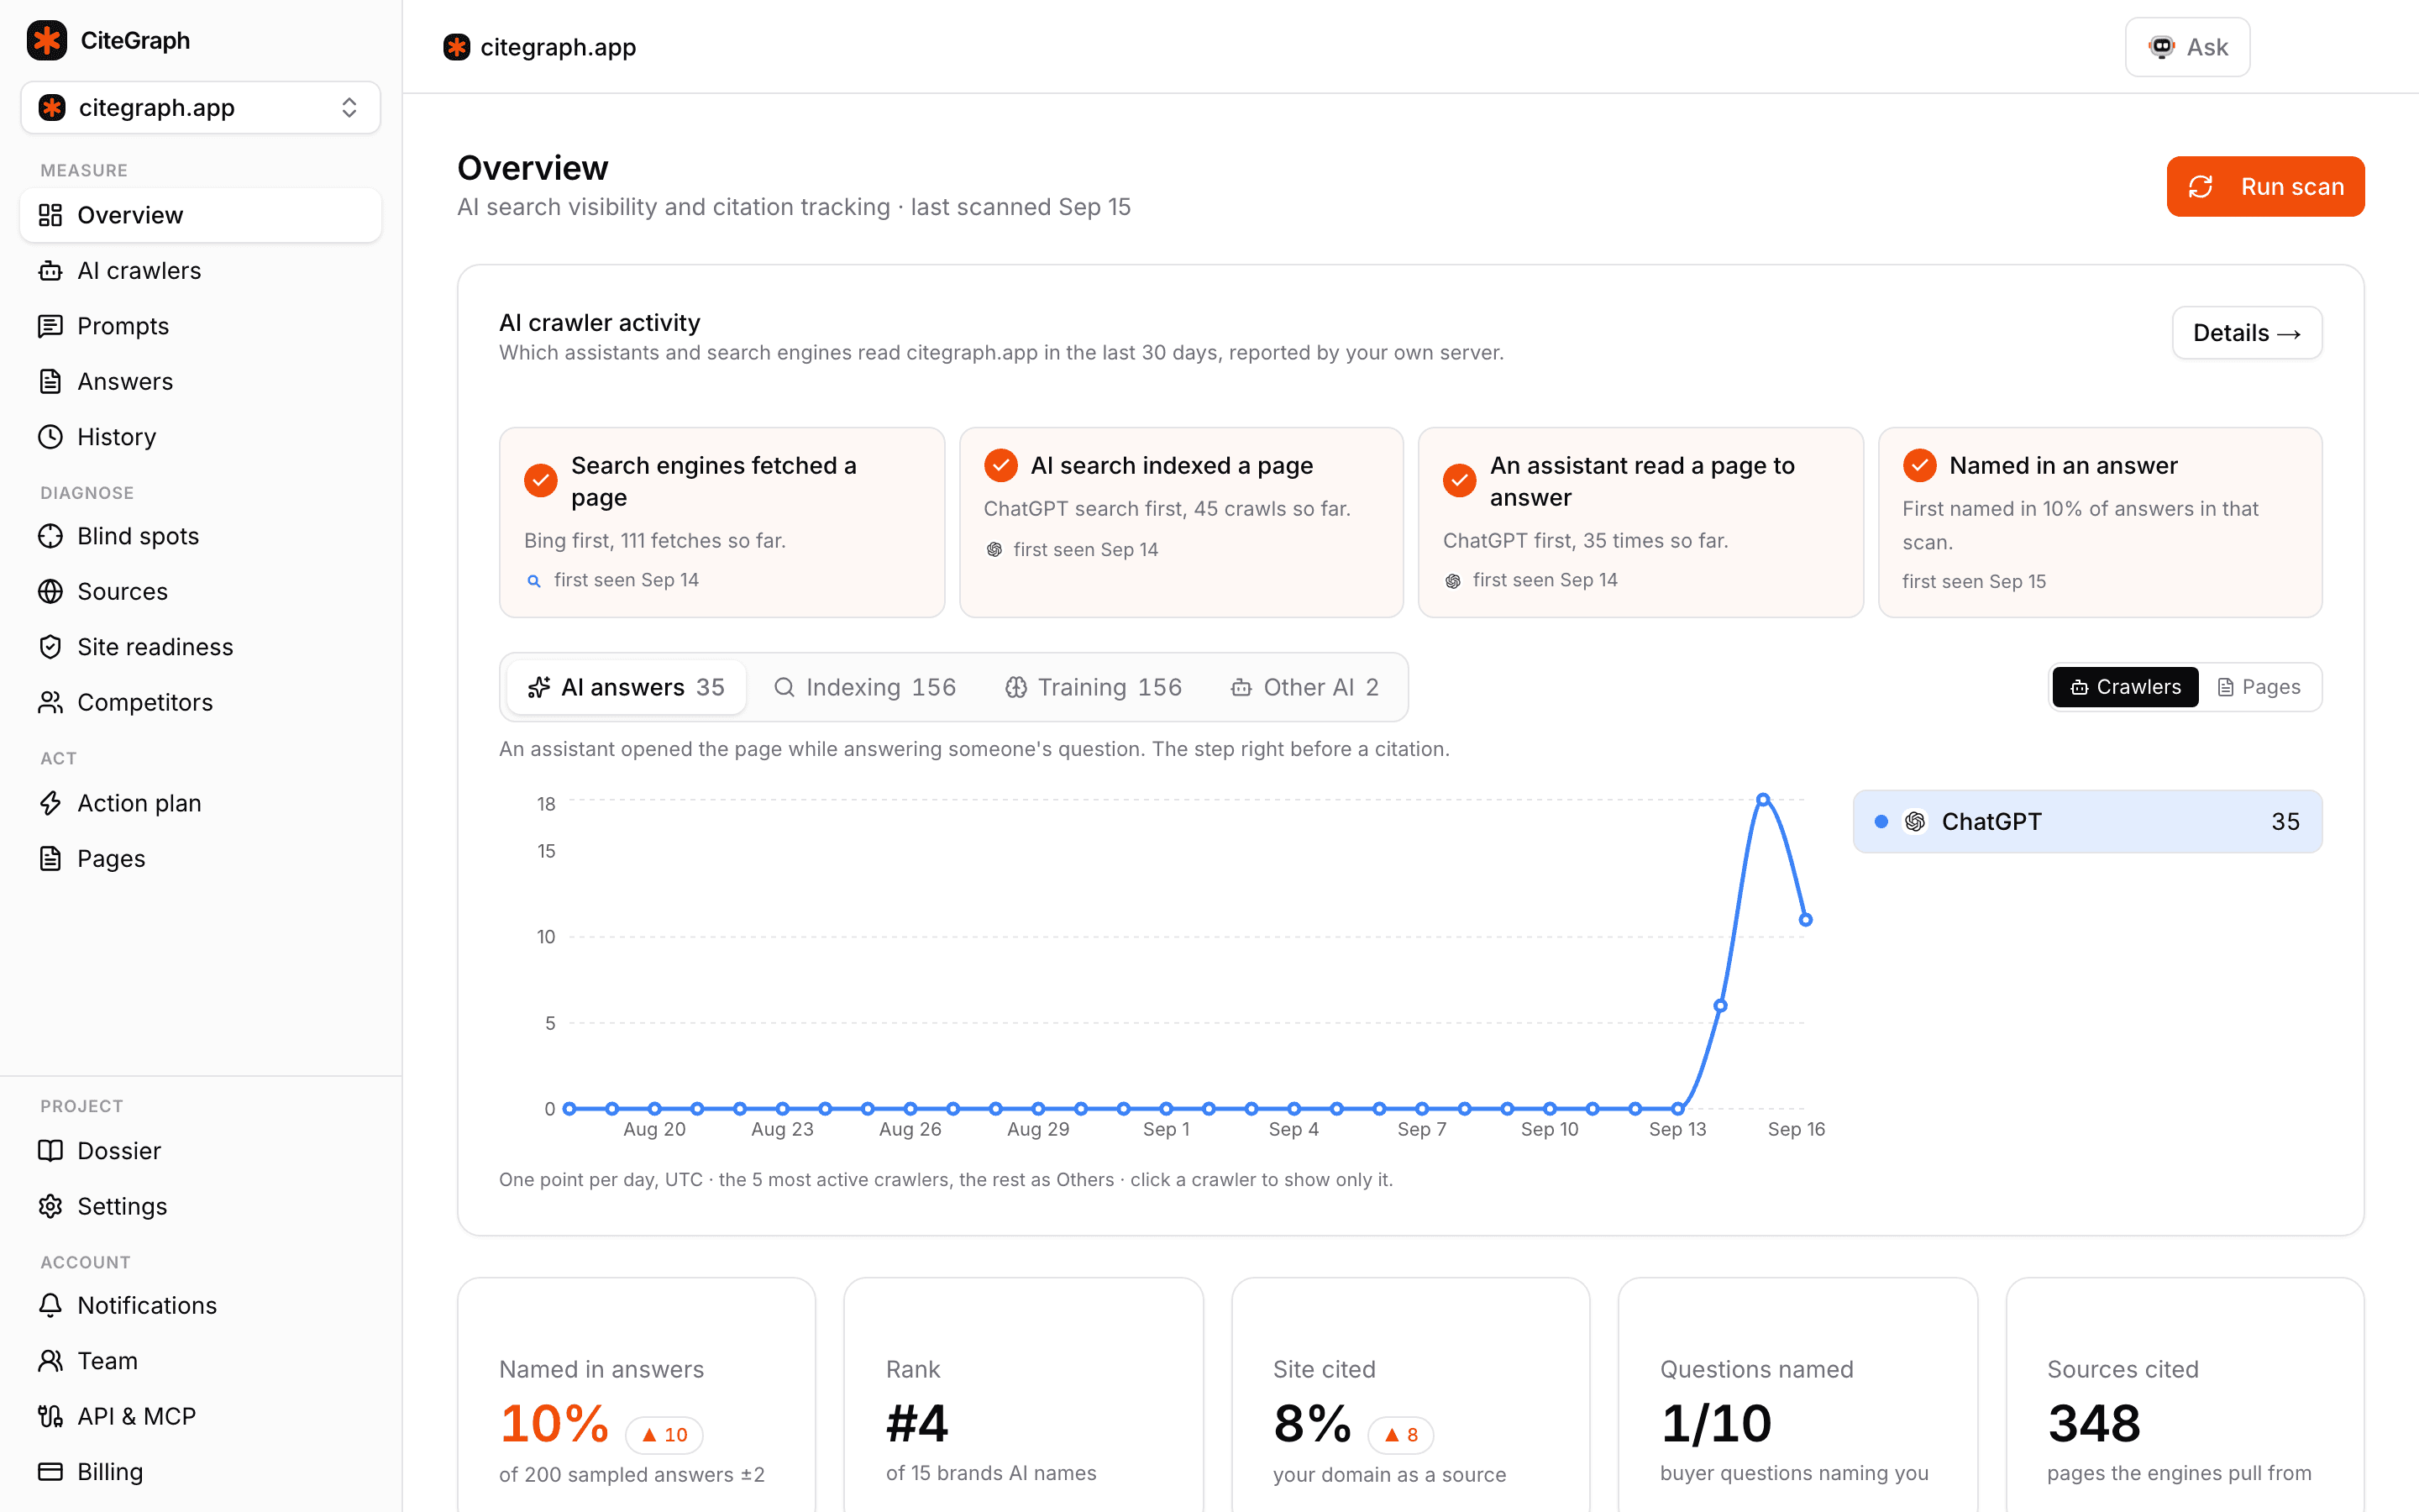Click the Answers document icon
The width and height of the screenshot is (2419, 1512).
click(x=50, y=381)
